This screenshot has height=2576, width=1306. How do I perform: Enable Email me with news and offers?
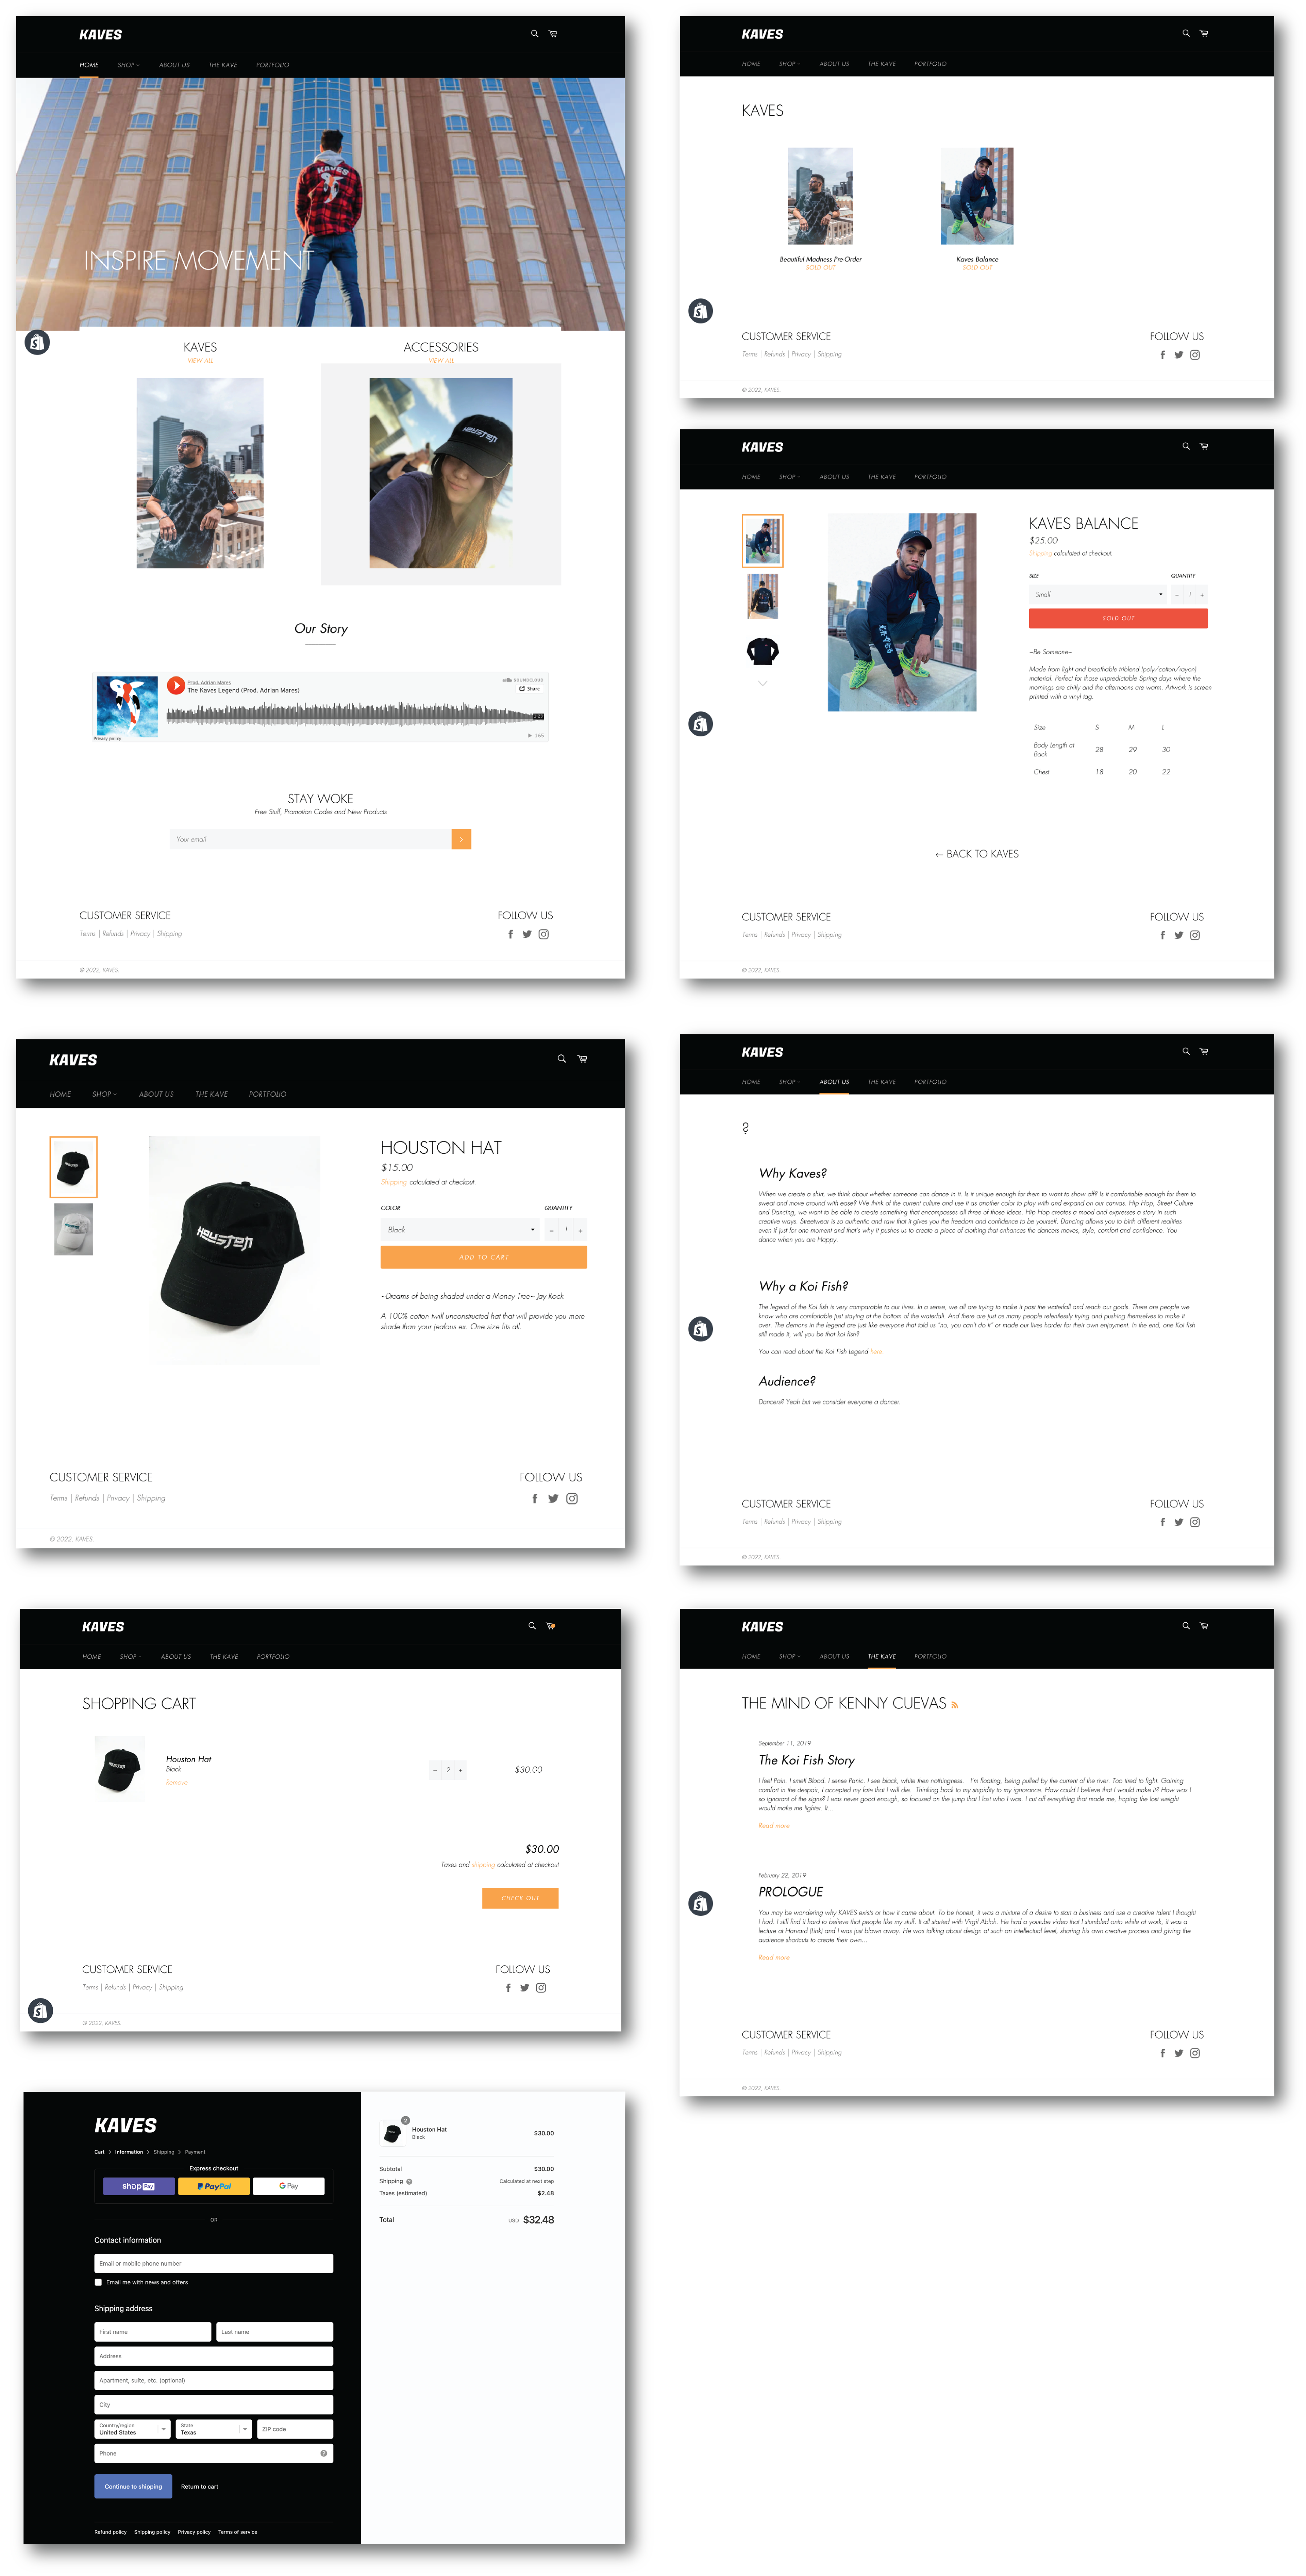click(98, 2282)
